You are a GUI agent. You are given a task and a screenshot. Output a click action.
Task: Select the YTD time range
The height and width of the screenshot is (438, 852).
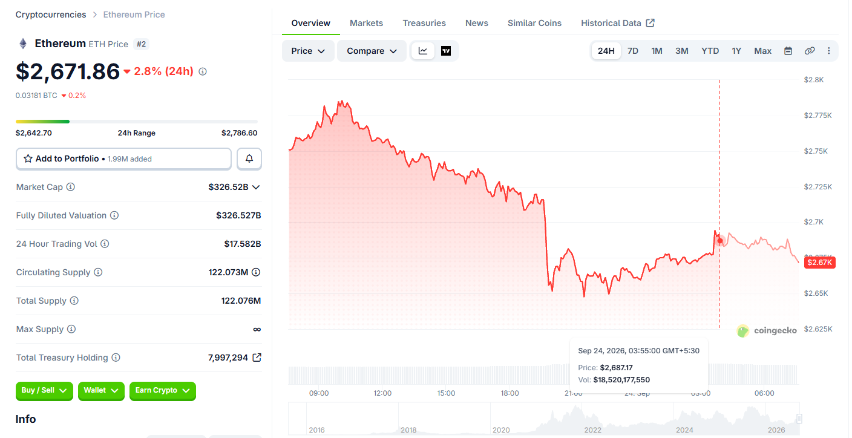pos(710,51)
